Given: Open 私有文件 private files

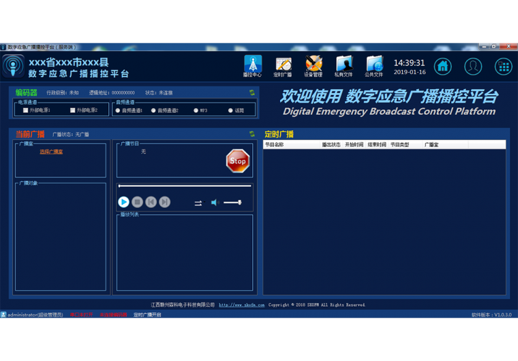Looking at the screenshot, I should point(344,65).
